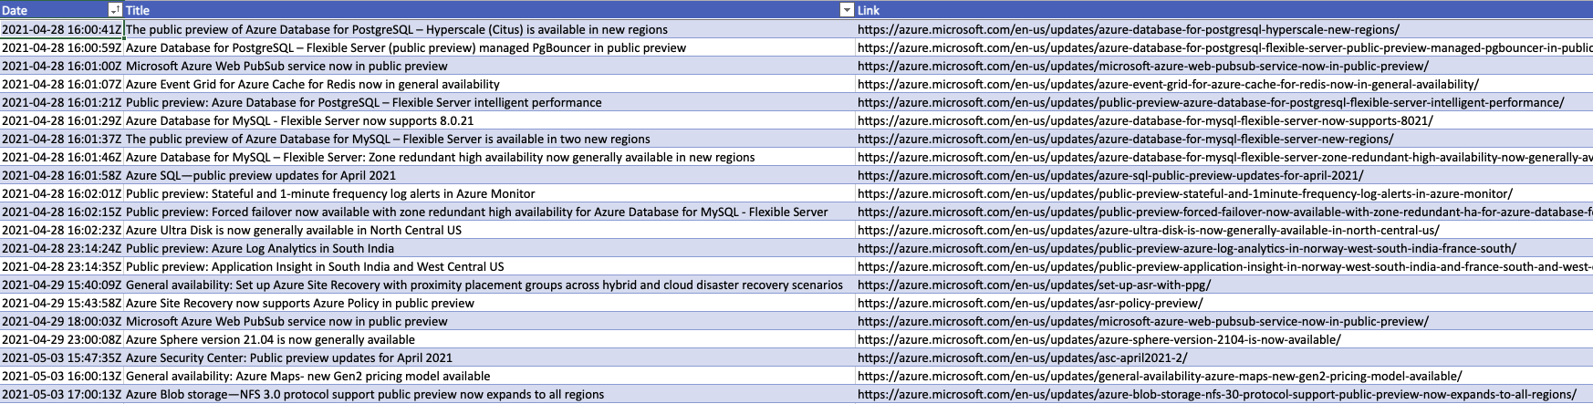
Task: Select Azure Sphere version 21.04 title cell
Action: (x=270, y=339)
